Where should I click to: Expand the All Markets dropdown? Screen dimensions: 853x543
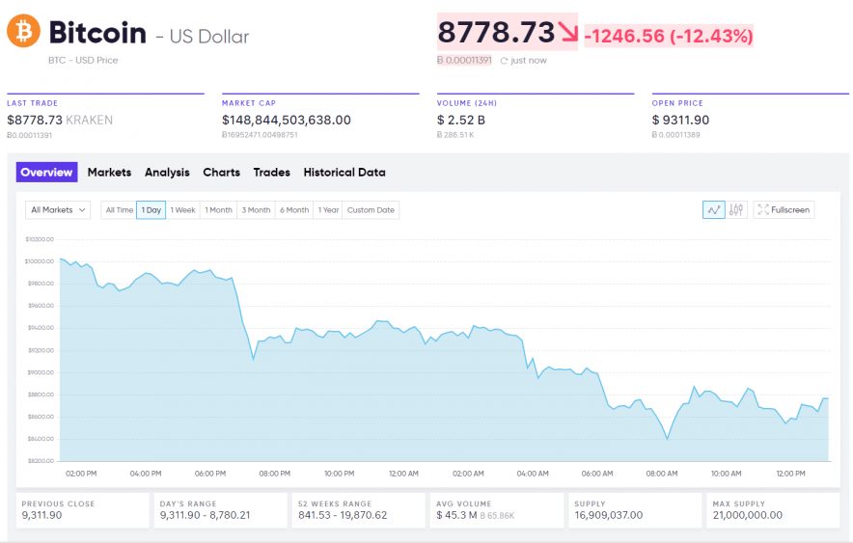click(x=58, y=209)
